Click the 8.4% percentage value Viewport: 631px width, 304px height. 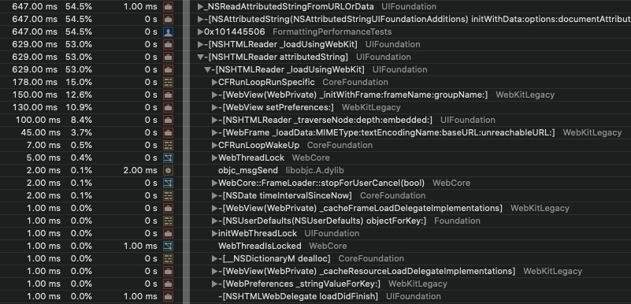pyautogui.click(x=81, y=120)
